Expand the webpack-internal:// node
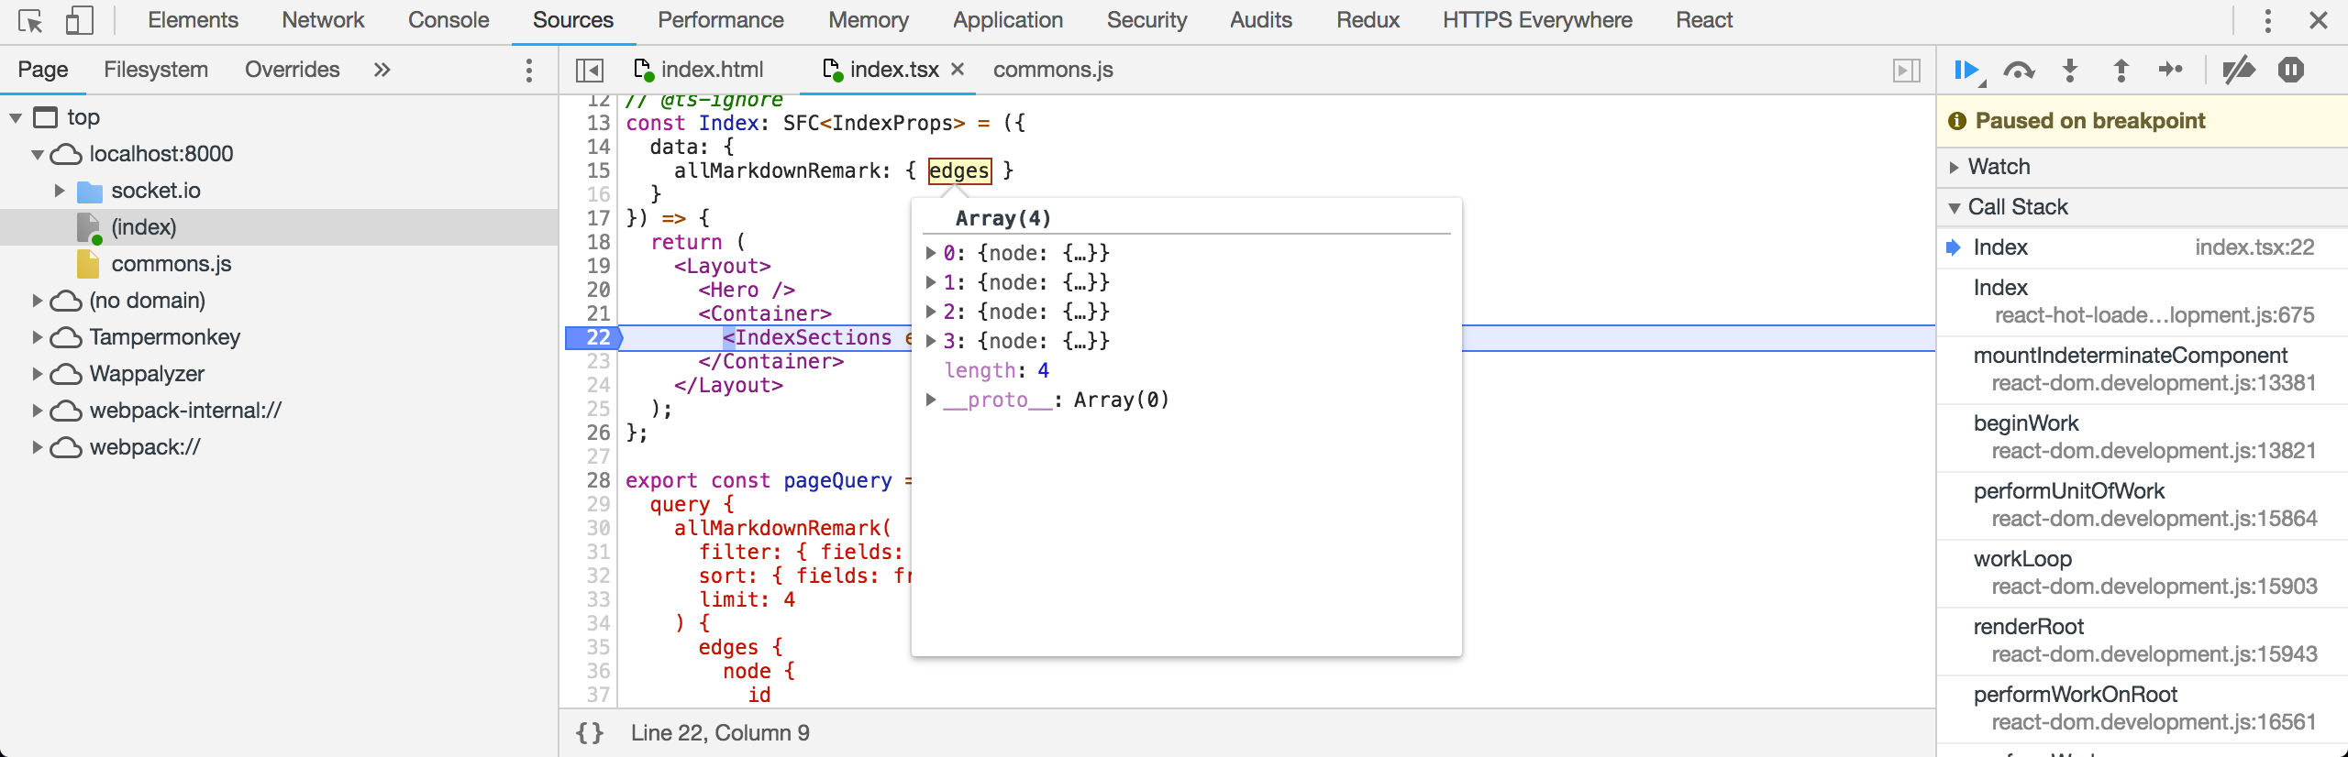This screenshot has height=757, width=2348. click(38, 411)
